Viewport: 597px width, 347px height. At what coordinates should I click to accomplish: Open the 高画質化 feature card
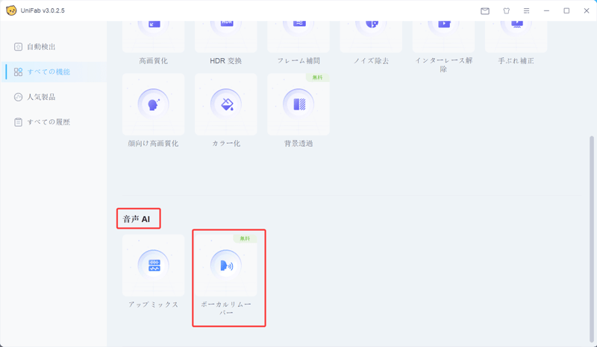pos(153,37)
